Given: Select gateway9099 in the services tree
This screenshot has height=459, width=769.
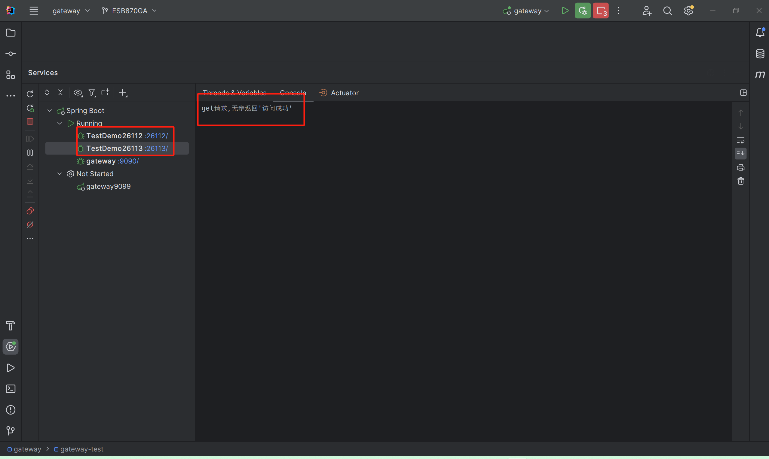Looking at the screenshot, I should (x=108, y=186).
